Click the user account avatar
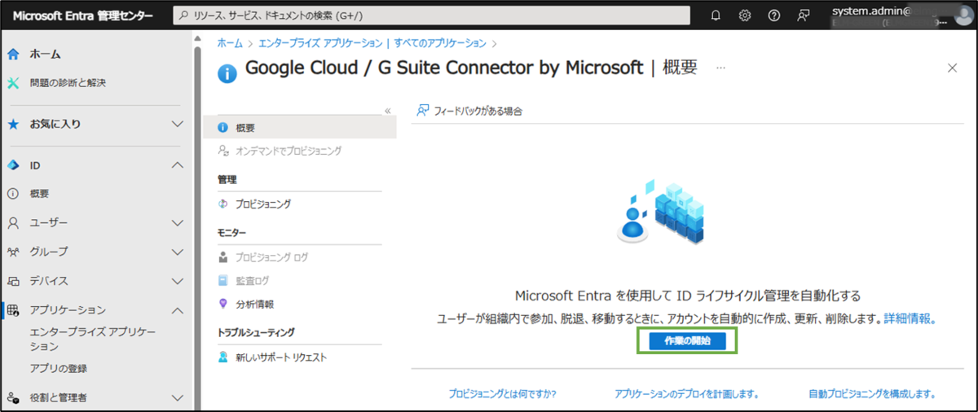The image size is (978, 412). pos(962,15)
